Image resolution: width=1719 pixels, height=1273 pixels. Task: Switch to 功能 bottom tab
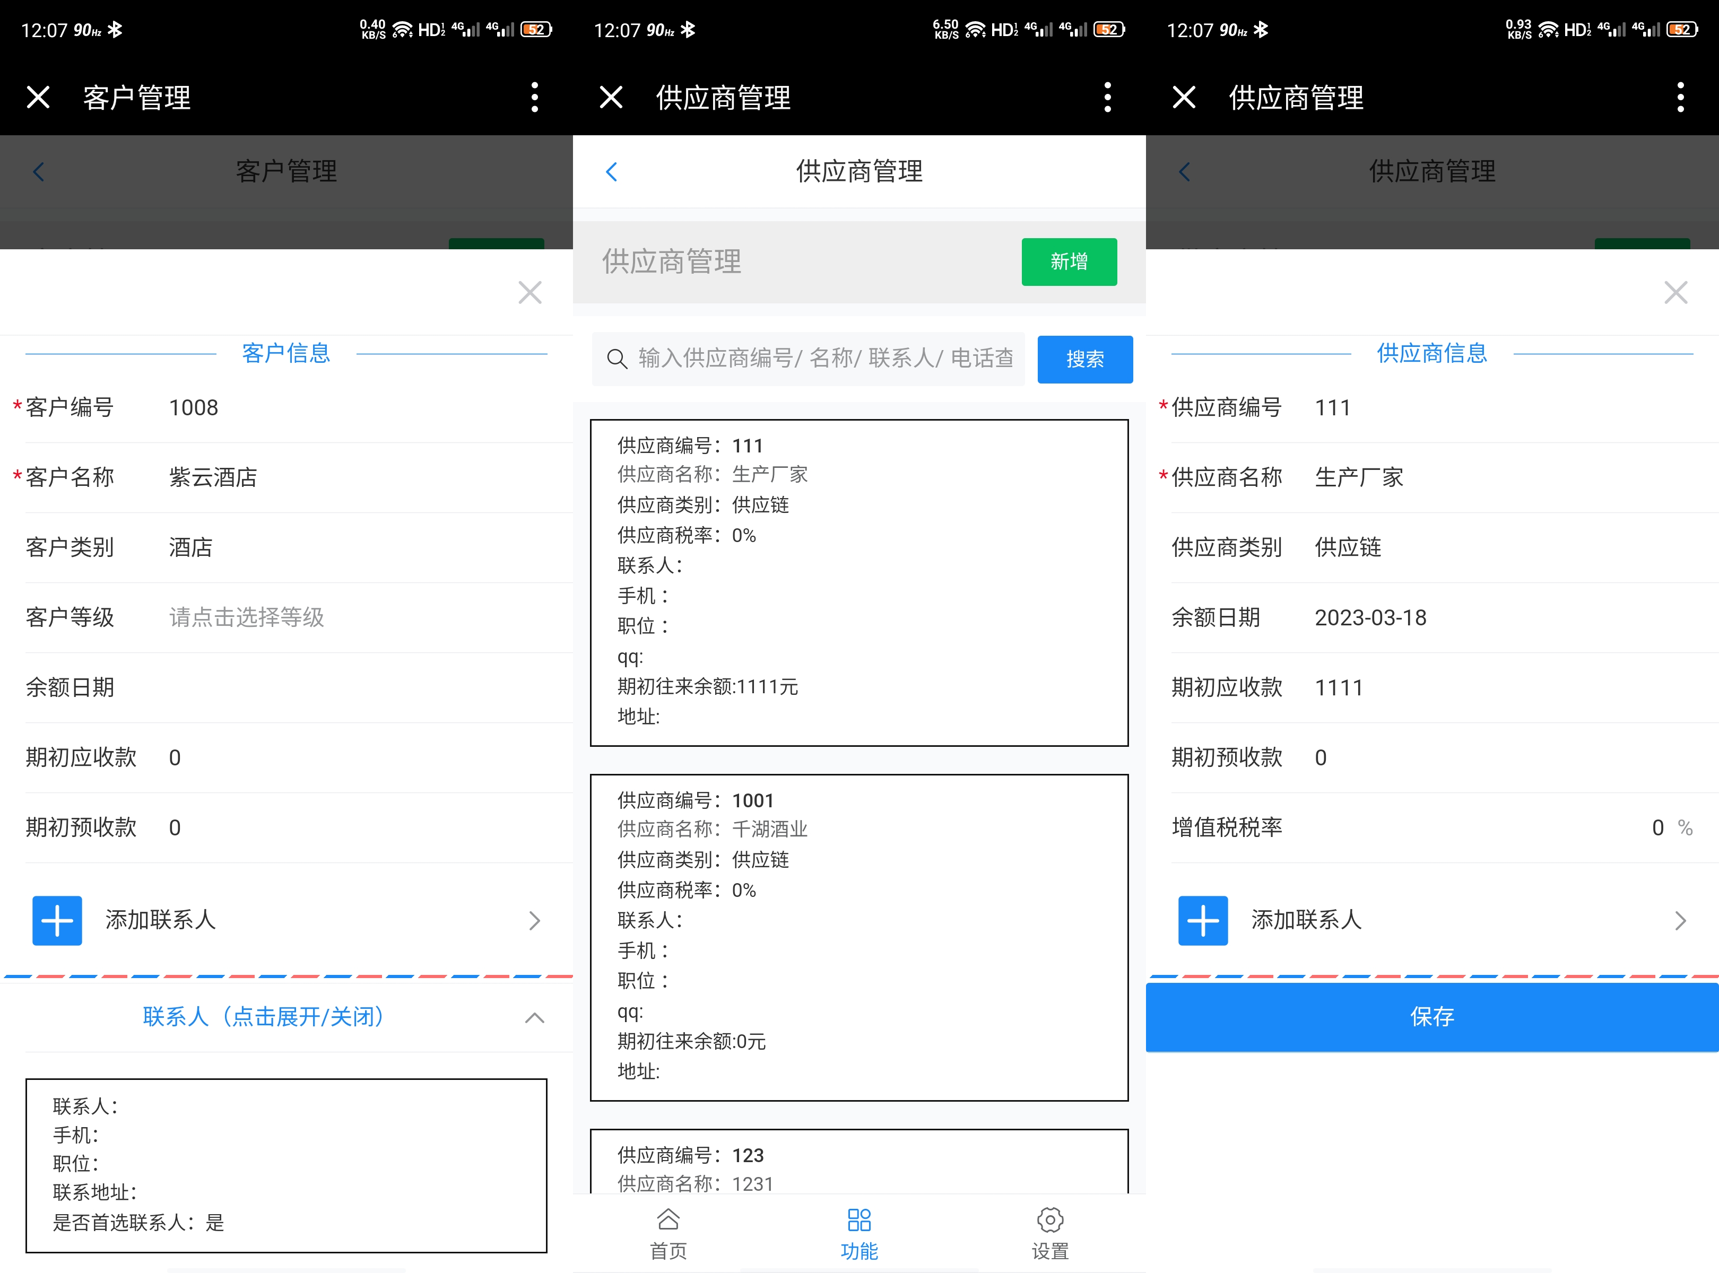(859, 1233)
